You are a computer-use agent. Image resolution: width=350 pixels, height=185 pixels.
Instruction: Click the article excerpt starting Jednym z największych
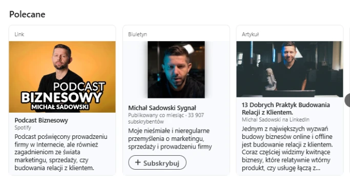tap(287, 149)
